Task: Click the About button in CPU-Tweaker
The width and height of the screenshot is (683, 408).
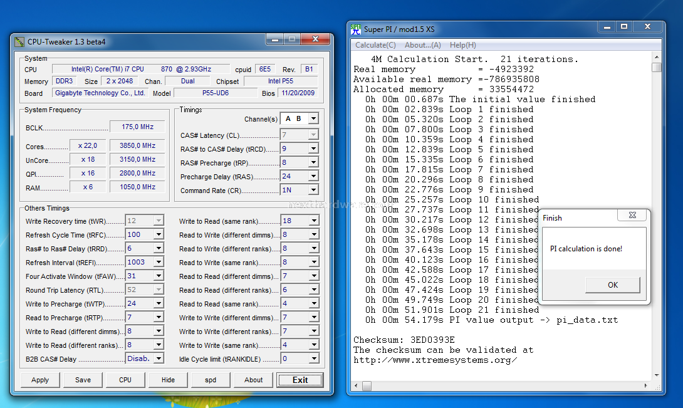Action: coord(254,380)
